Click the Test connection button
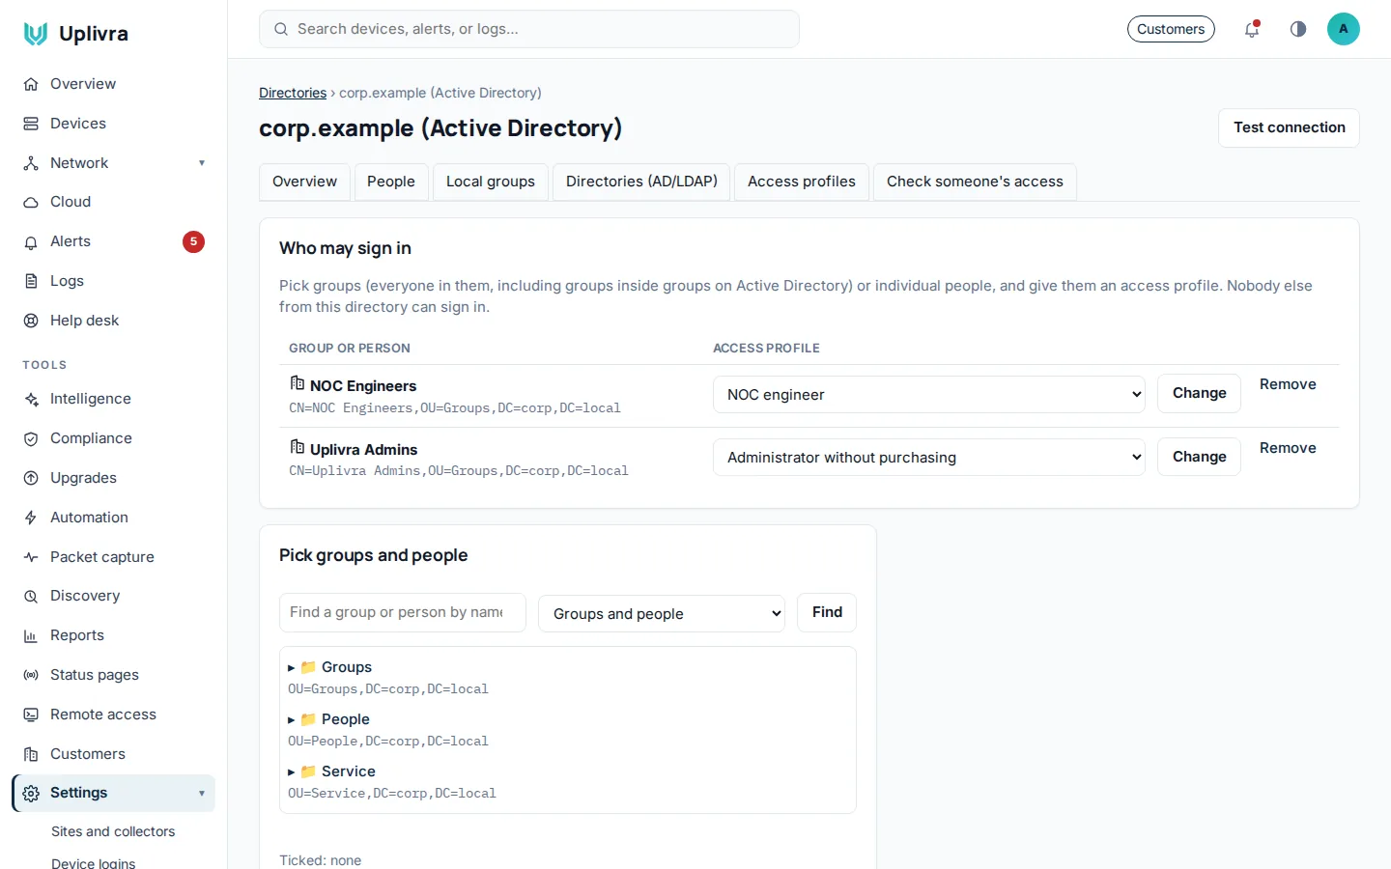 point(1289,127)
